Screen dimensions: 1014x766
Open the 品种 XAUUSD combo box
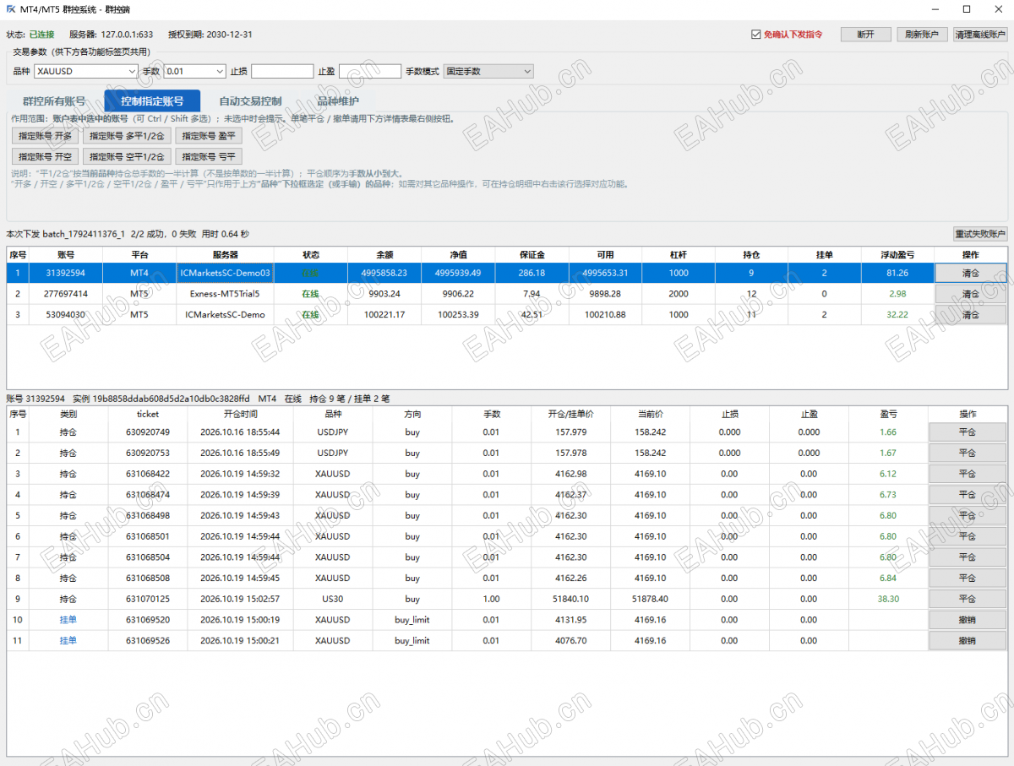[x=86, y=72]
